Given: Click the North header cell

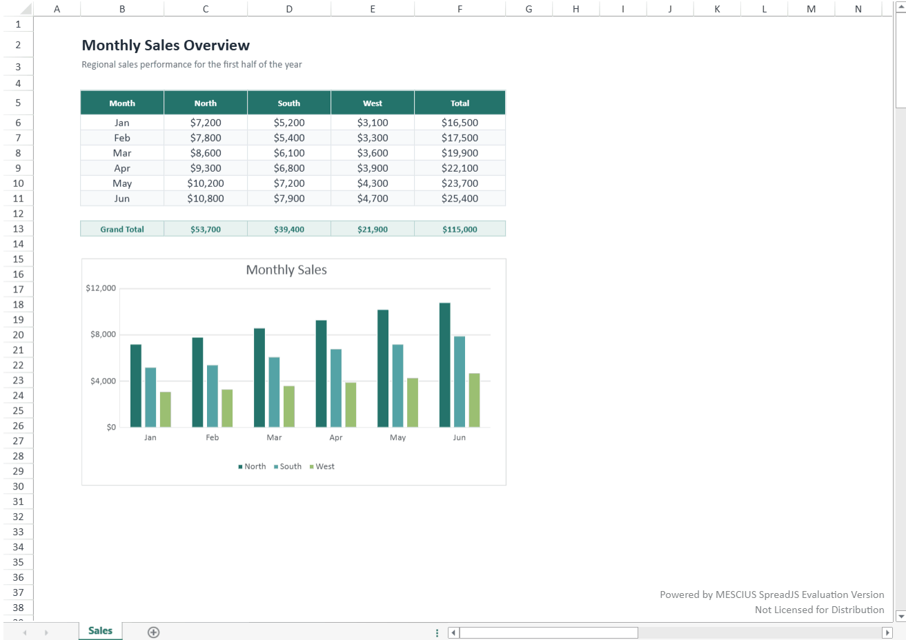Looking at the screenshot, I should 206,103.
